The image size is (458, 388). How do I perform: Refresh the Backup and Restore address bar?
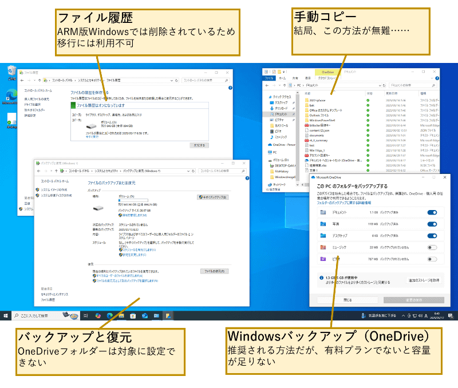coord(193,171)
